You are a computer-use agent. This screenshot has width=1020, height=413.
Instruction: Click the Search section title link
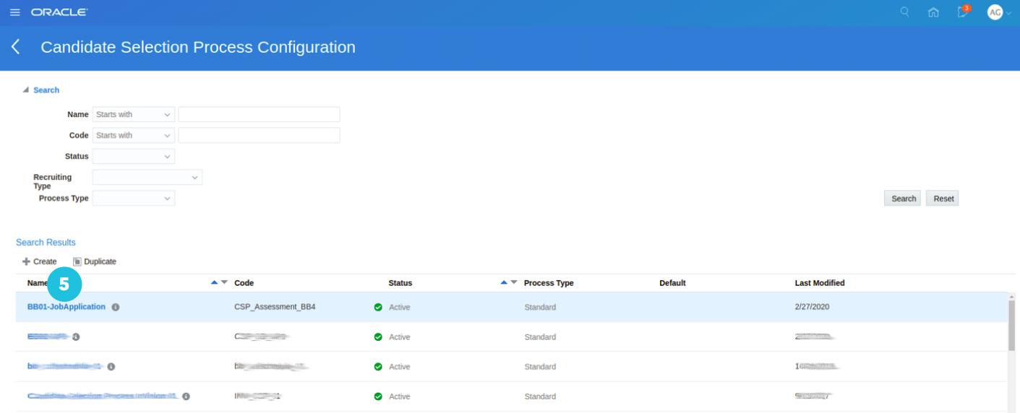point(46,90)
